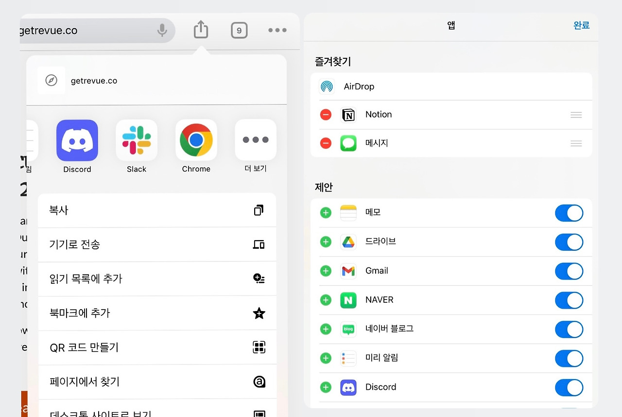Tap the 메시지 reorder handle

point(576,143)
